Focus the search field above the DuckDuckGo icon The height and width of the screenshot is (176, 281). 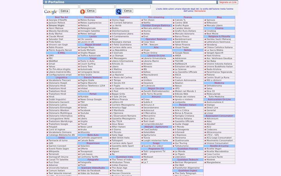pyautogui.click(x=97, y=7)
